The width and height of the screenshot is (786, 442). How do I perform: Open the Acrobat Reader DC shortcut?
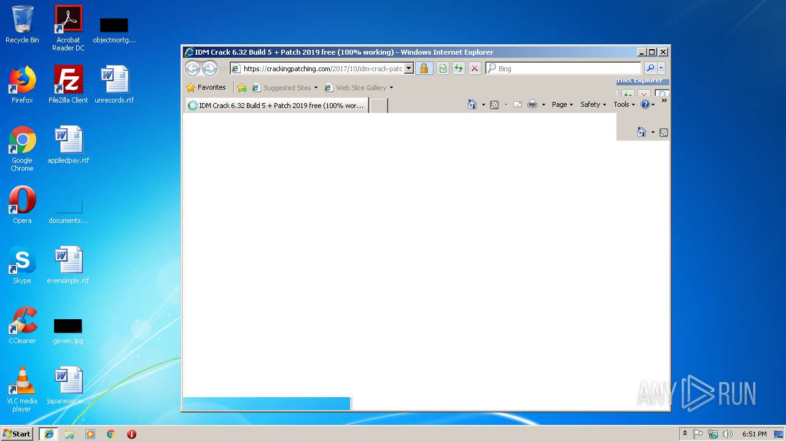click(x=68, y=28)
